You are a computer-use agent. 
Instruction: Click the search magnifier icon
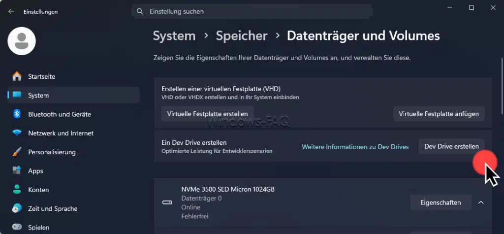point(139,12)
